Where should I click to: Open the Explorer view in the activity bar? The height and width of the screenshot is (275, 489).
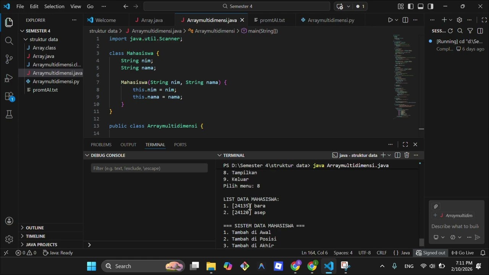9,23
